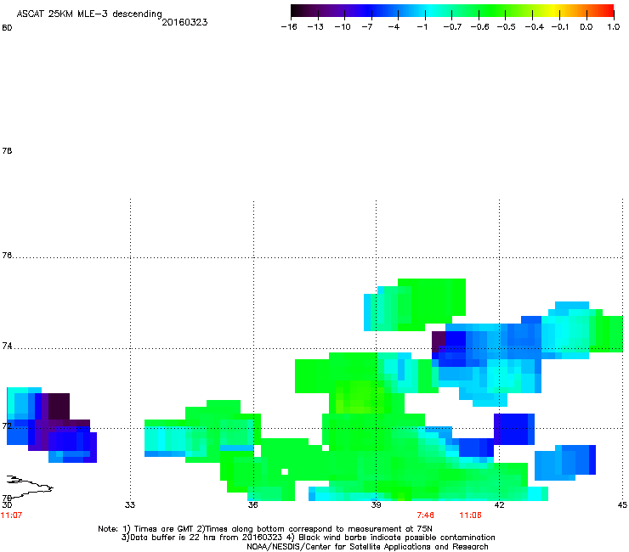
Task: Click the 'Data buffer is 22 hrs' note
Action: tap(172, 538)
